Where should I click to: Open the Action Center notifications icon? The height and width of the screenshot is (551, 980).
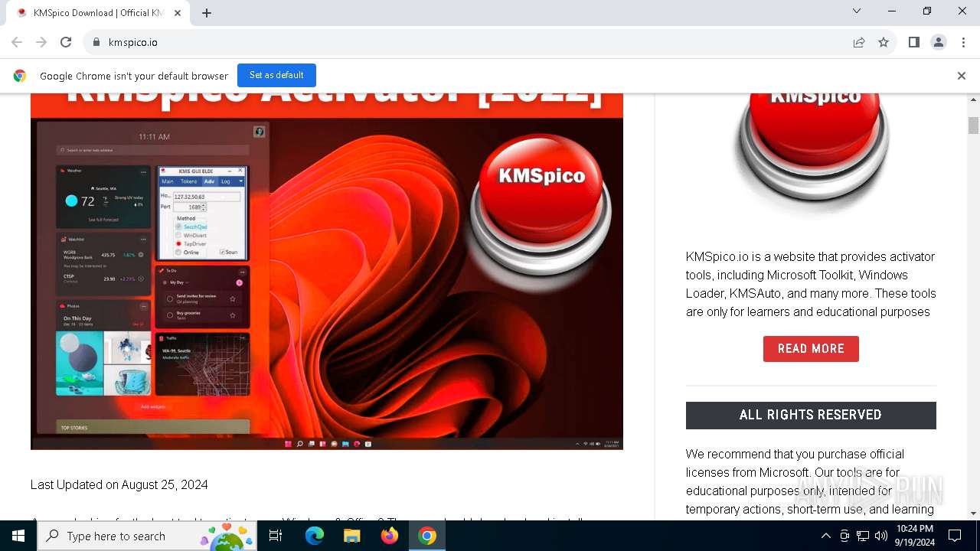[x=955, y=536]
